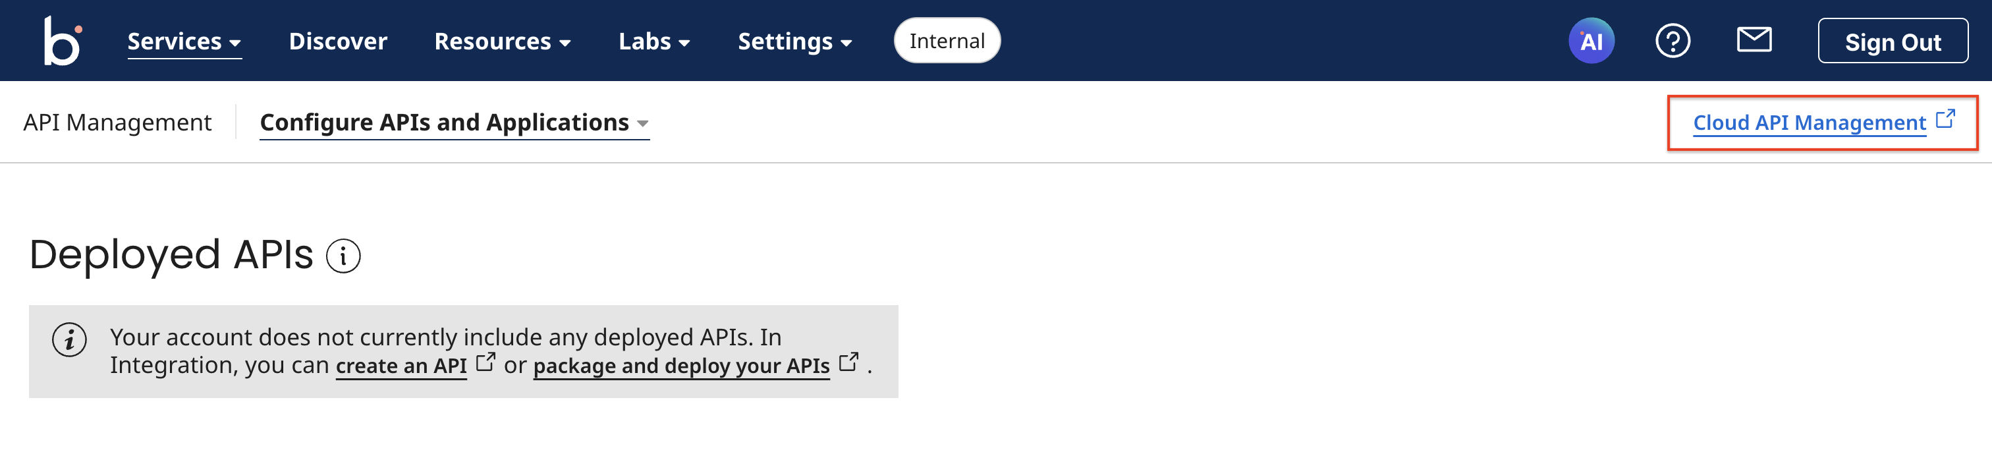Open the AI assistant icon
Image resolution: width=1992 pixels, height=460 pixels.
coord(1591,41)
